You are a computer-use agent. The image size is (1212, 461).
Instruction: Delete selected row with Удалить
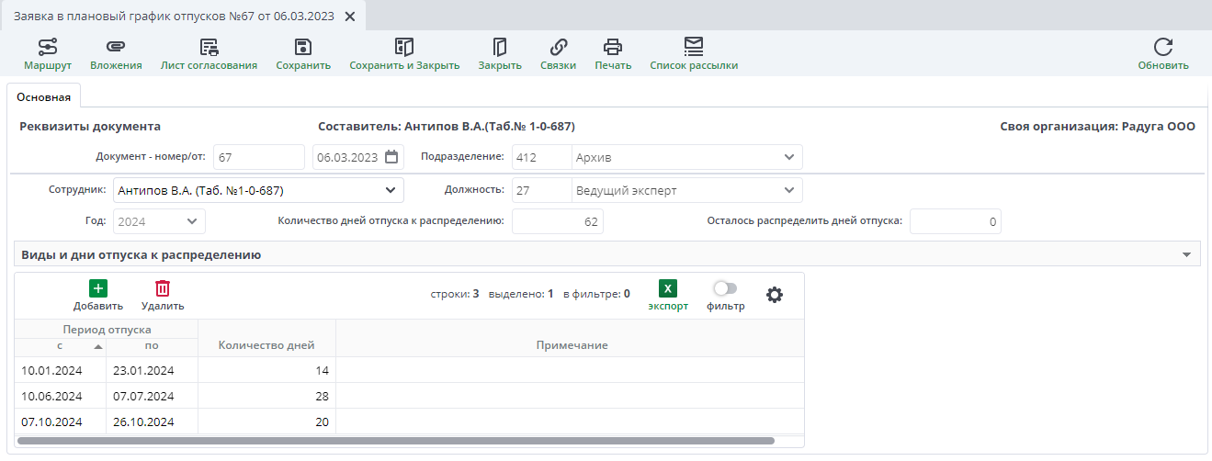coord(163,296)
